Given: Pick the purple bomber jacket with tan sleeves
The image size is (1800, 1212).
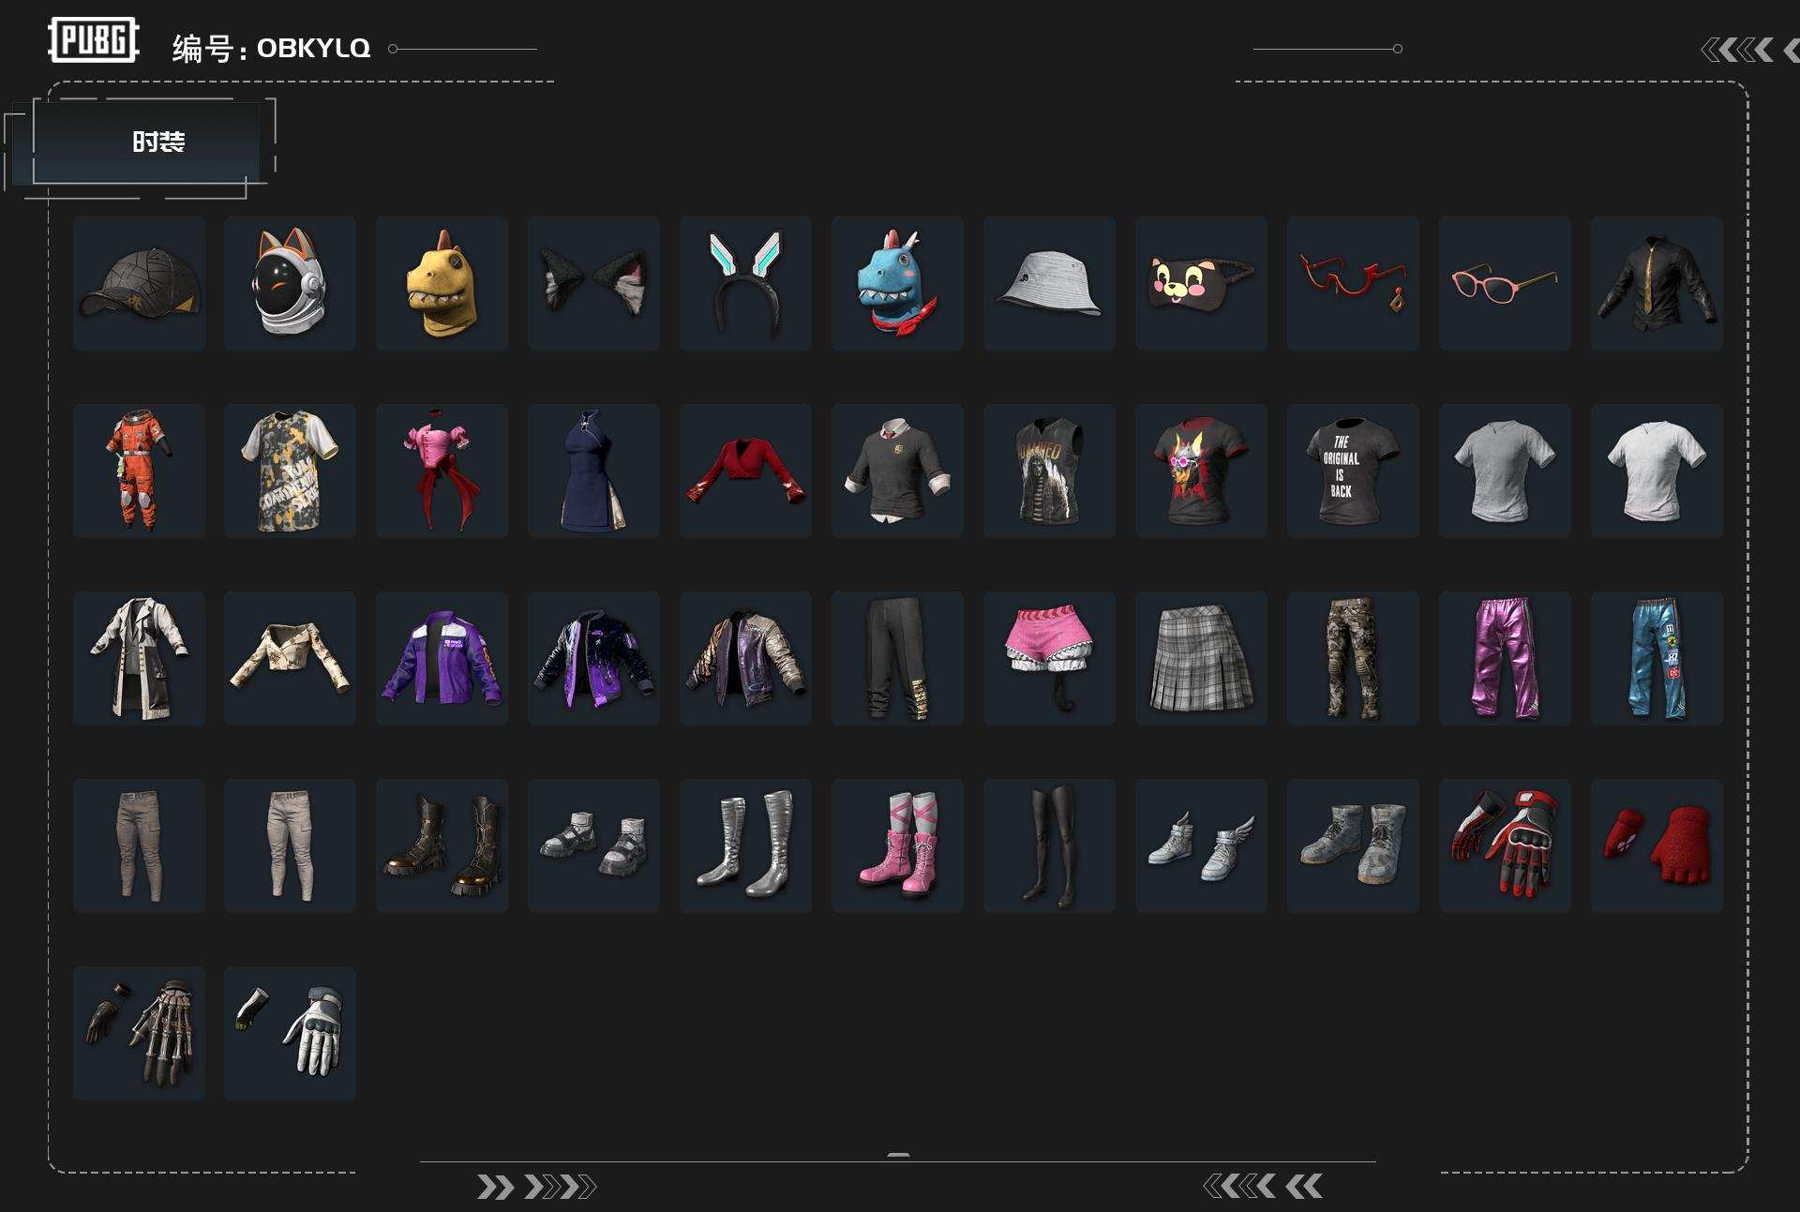Looking at the screenshot, I should [745, 658].
